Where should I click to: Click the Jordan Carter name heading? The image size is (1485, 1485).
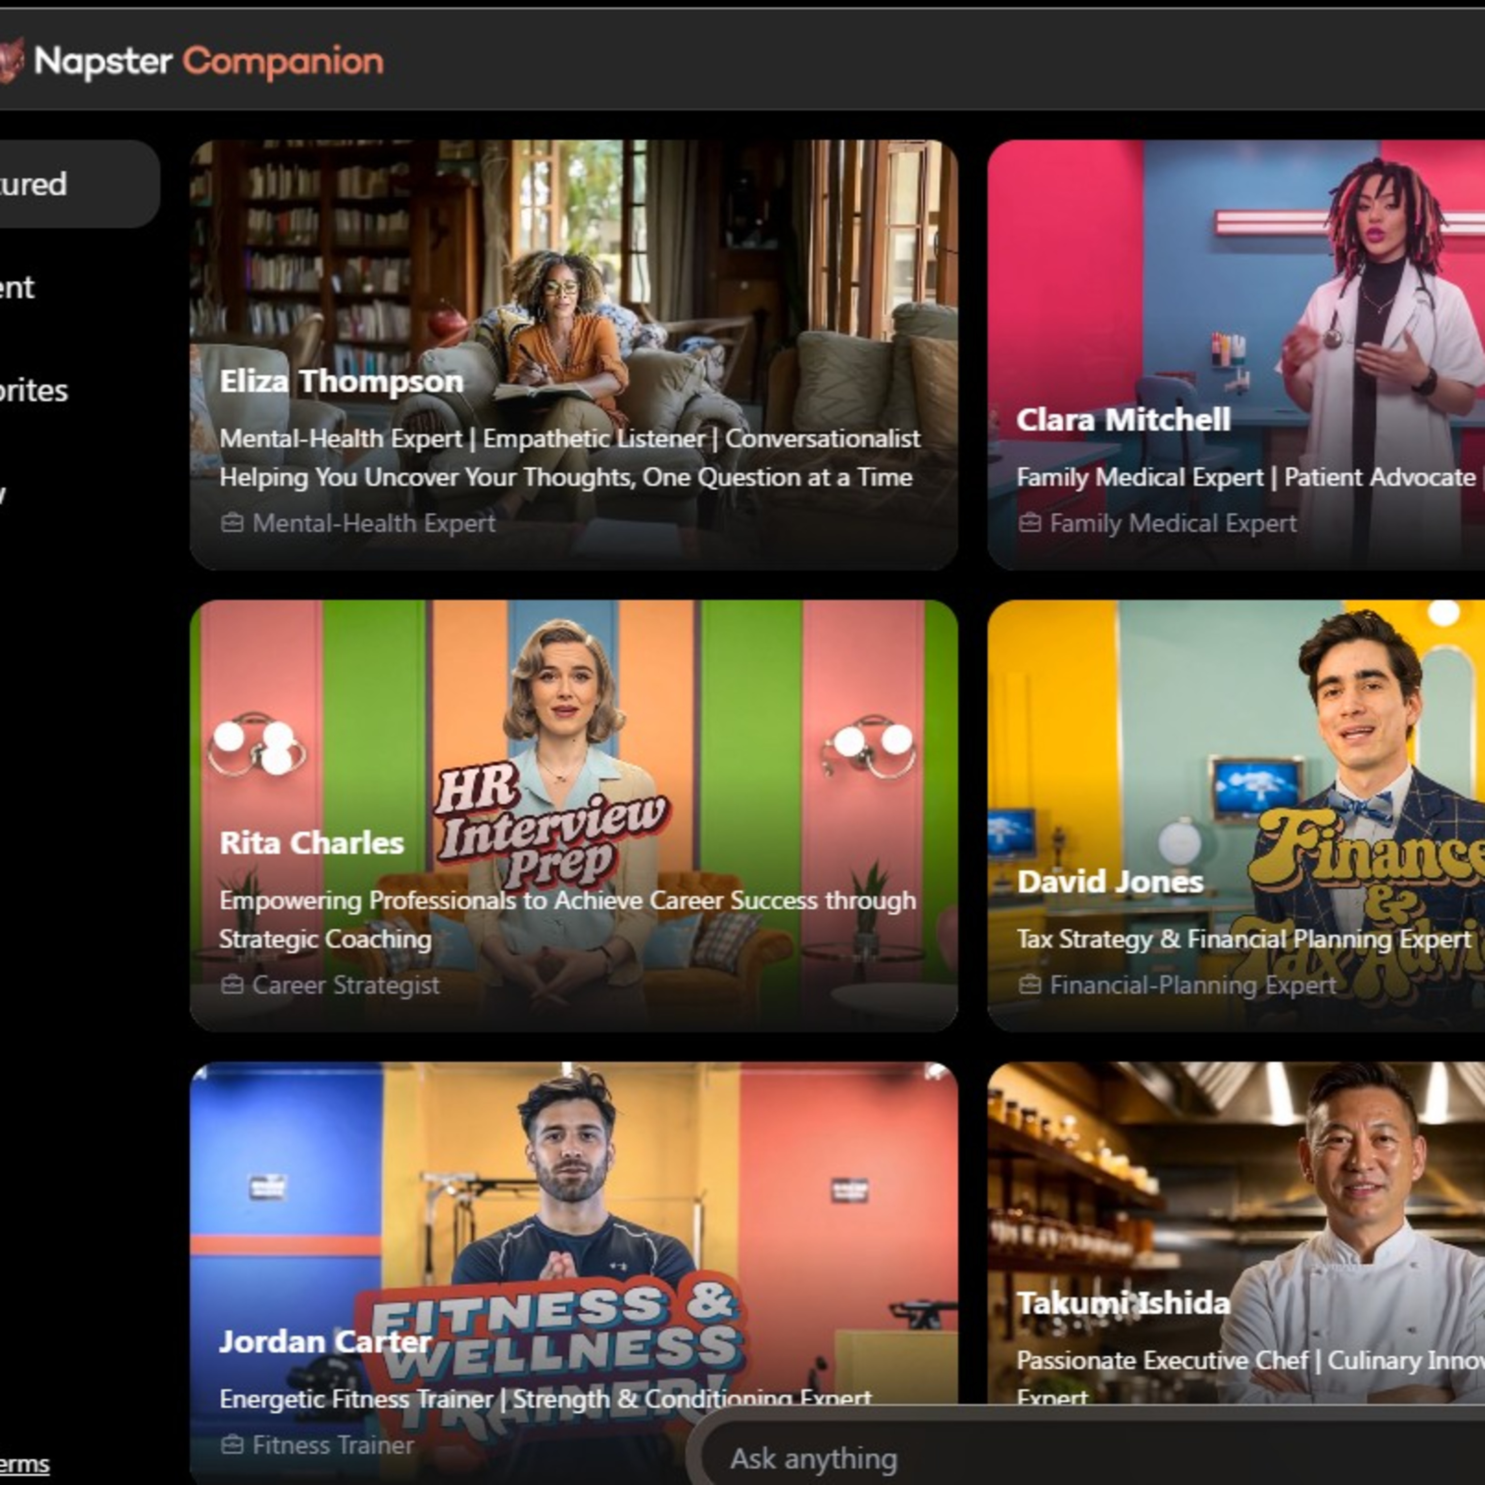[x=325, y=1341]
